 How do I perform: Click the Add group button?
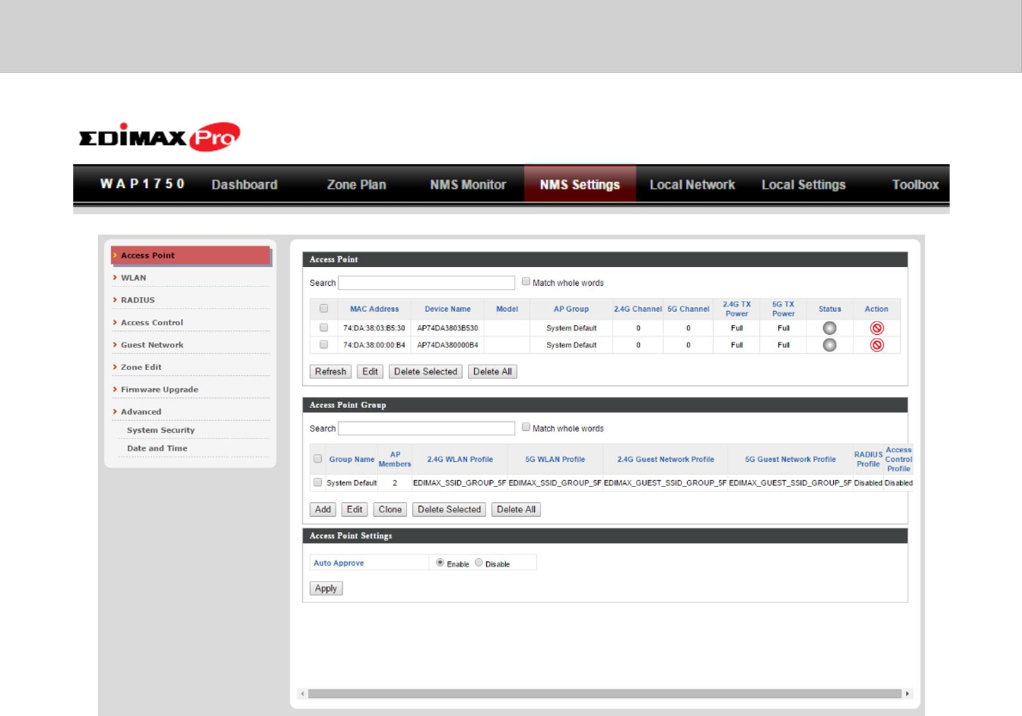pyautogui.click(x=323, y=509)
